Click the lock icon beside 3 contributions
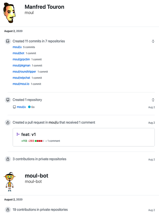 (x=8, y=159)
